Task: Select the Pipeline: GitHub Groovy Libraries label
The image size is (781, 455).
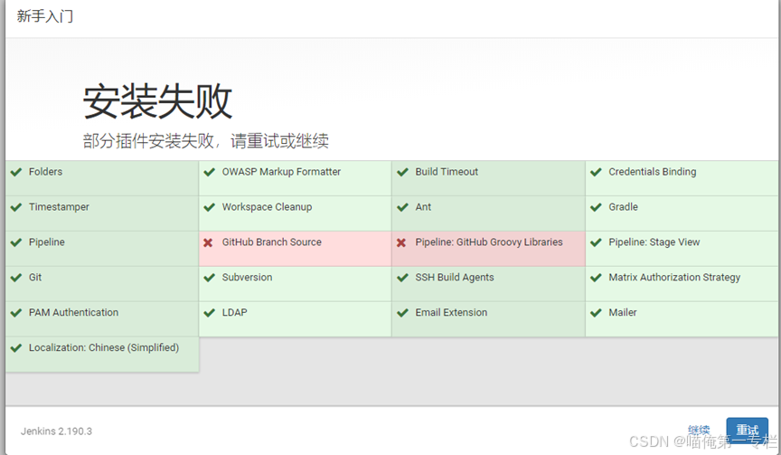Action: [x=489, y=242]
